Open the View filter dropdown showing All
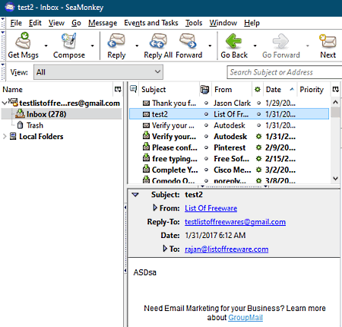The height and width of the screenshot is (327, 342). click(x=98, y=72)
